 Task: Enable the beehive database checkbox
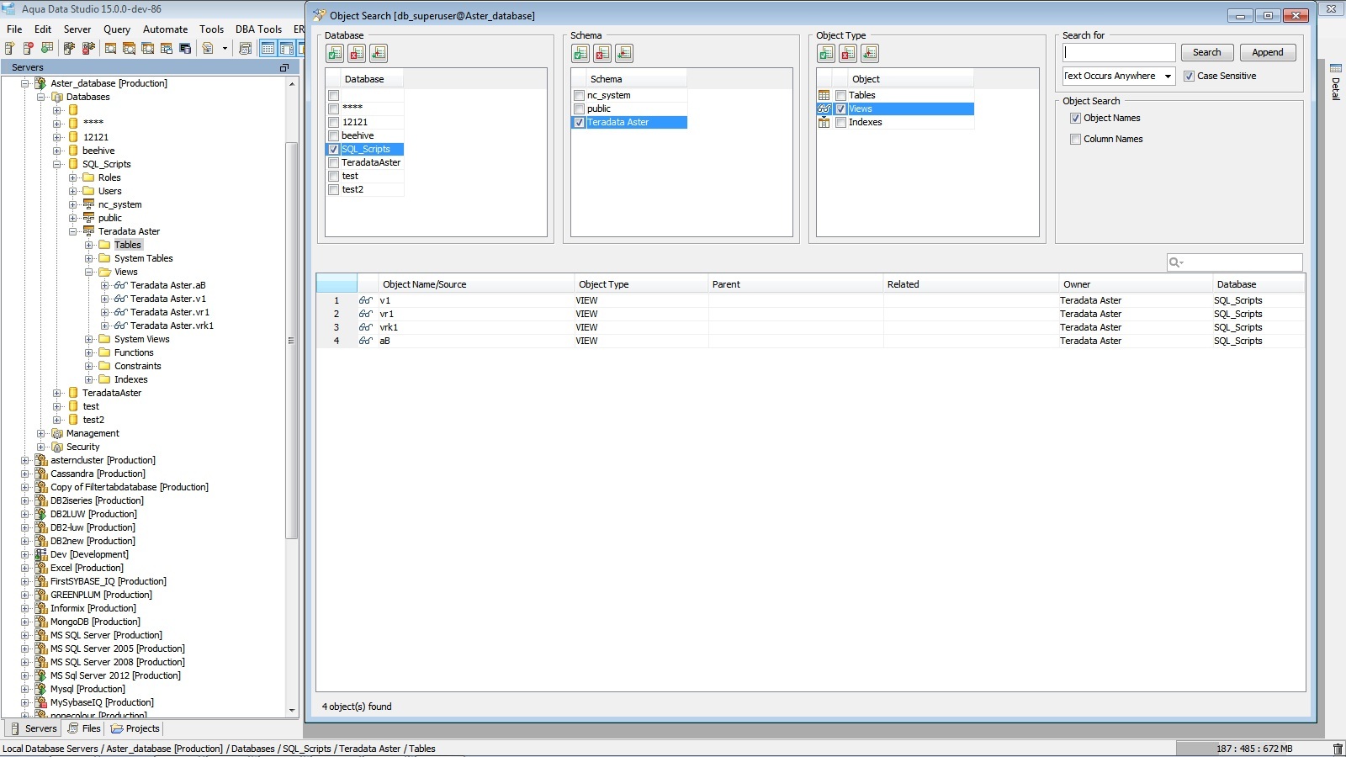pyautogui.click(x=334, y=135)
